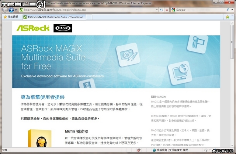Click the search magnifier icon
Image resolution: width=236 pixels, height=154 pixels.
pos(228,10)
